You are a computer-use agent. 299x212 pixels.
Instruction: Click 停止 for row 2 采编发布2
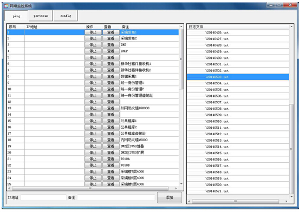93,38
